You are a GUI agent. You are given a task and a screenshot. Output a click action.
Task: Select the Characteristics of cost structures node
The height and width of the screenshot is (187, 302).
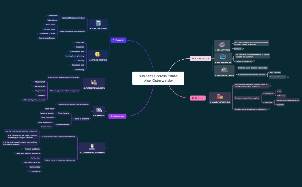(72, 31)
